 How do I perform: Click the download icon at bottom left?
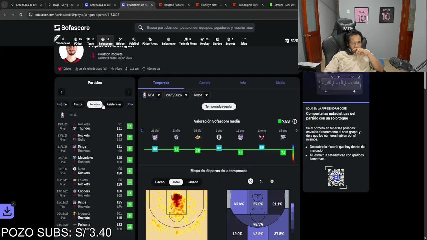point(7,211)
